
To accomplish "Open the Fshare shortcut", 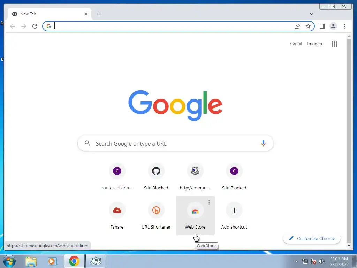I will click(117, 216).
